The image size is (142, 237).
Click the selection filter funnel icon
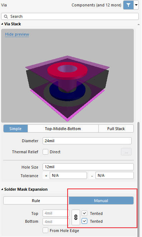coord(128,5)
